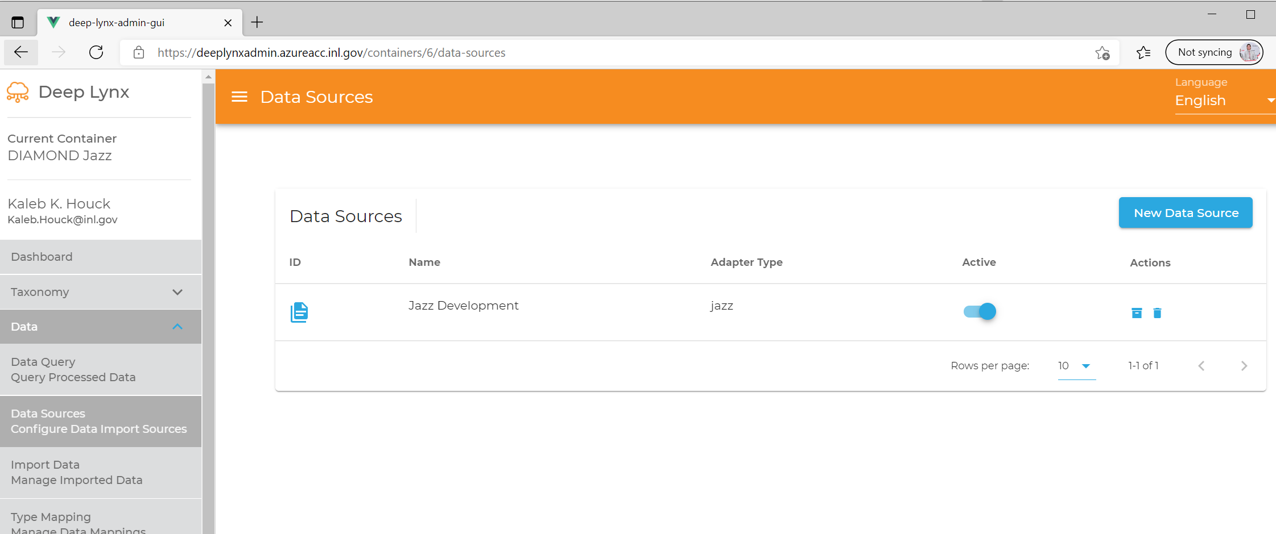Open the Rows per page dropdown
The width and height of the screenshot is (1276, 534).
(x=1076, y=366)
